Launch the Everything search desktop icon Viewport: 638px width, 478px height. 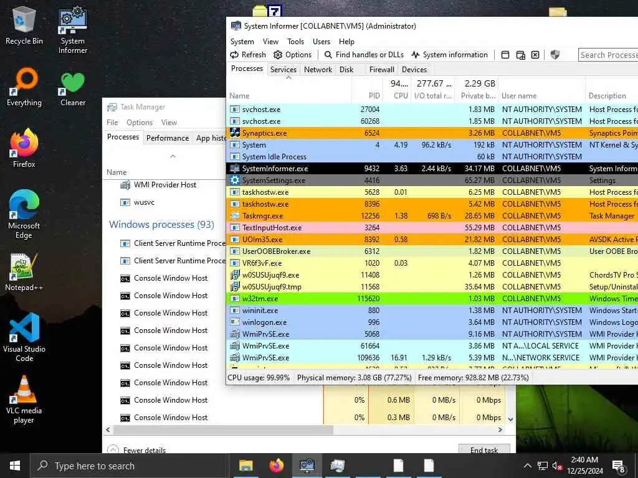[x=24, y=87]
